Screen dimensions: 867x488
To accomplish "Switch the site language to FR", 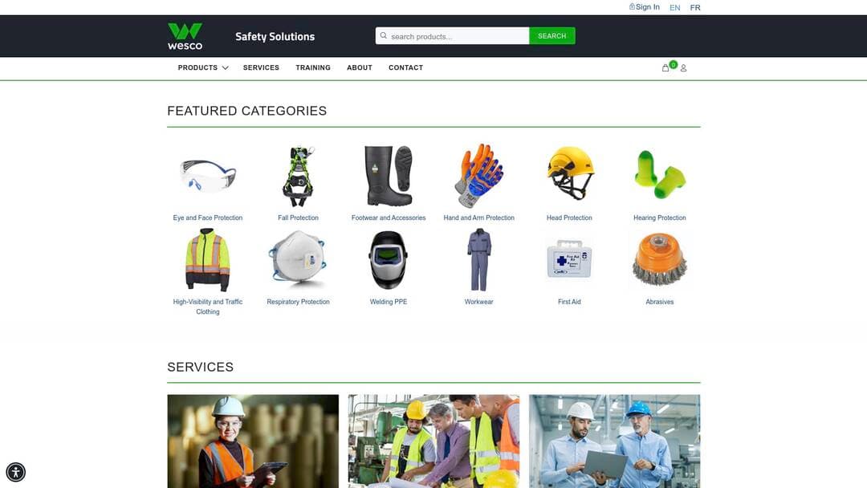I will click(x=694, y=7).
